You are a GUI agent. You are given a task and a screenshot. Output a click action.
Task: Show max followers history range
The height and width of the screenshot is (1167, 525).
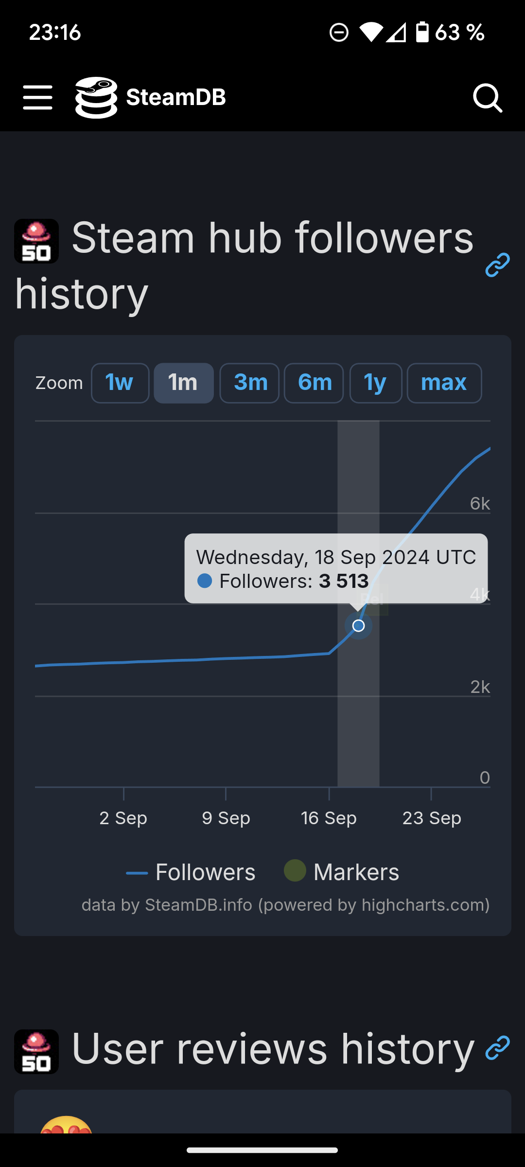pos(444,383)
